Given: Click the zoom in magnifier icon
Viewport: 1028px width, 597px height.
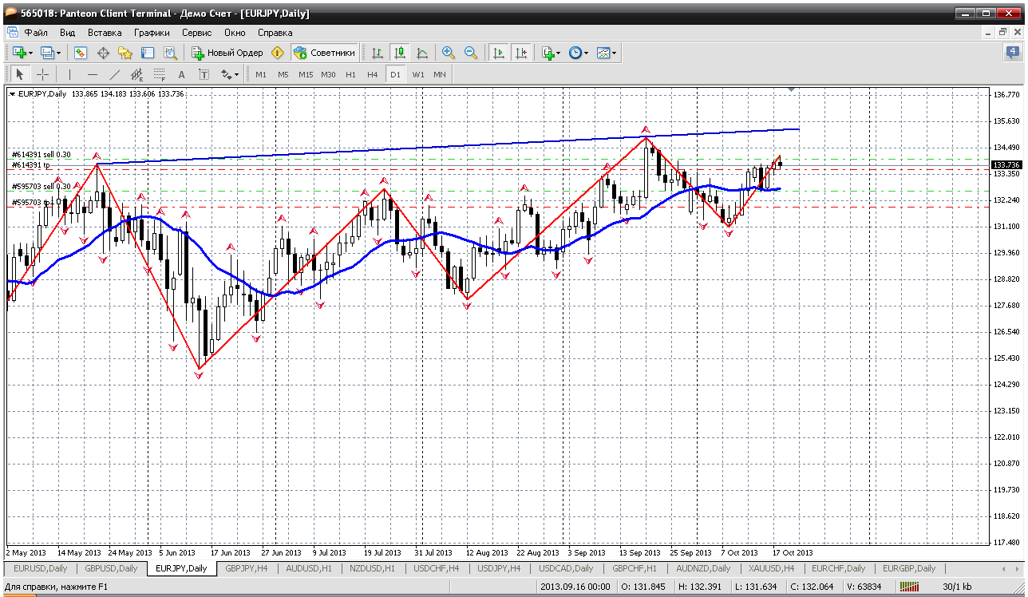Looking at the screenshot, I should click(449, 53).
